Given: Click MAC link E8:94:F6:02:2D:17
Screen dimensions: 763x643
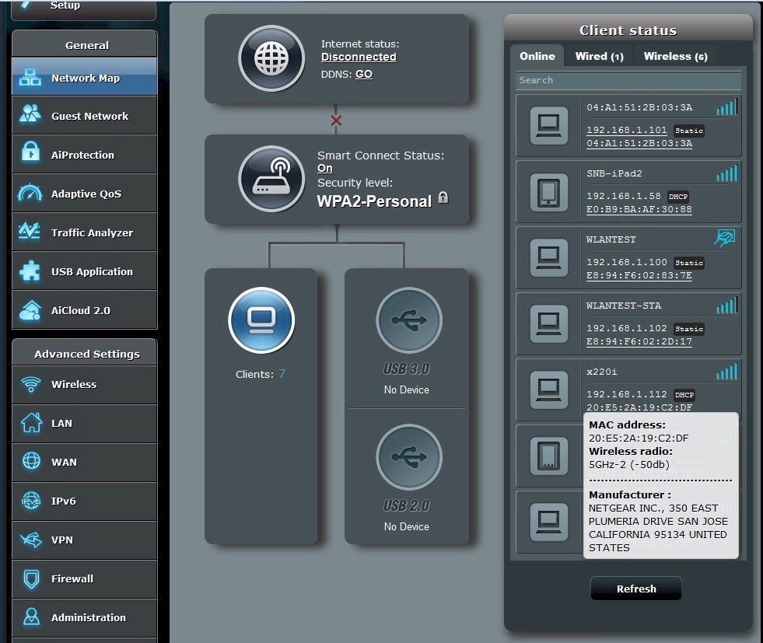Looking at the screenshot, I should 639,341.
